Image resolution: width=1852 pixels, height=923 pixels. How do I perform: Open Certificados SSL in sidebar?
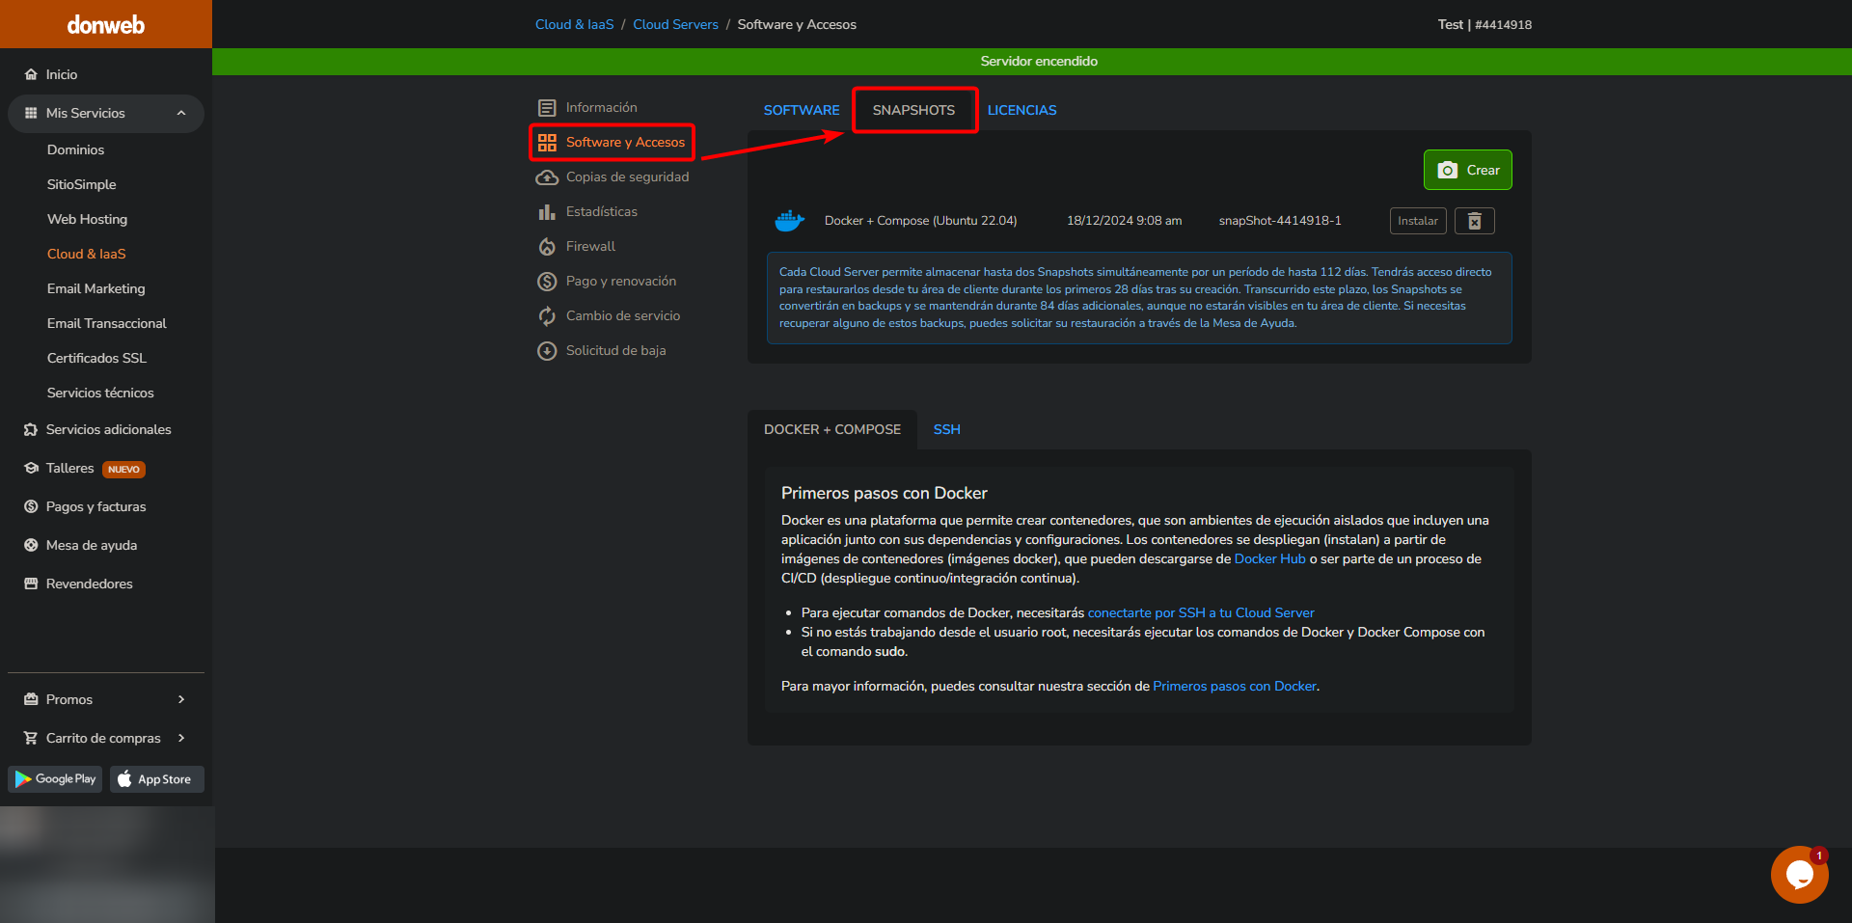point(96,358)
